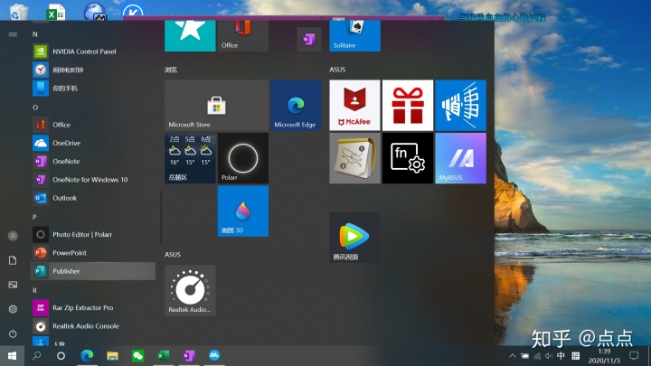Open the notification action center
The image size is (651, 366).
pyautogui.click(x=634, y=356)
